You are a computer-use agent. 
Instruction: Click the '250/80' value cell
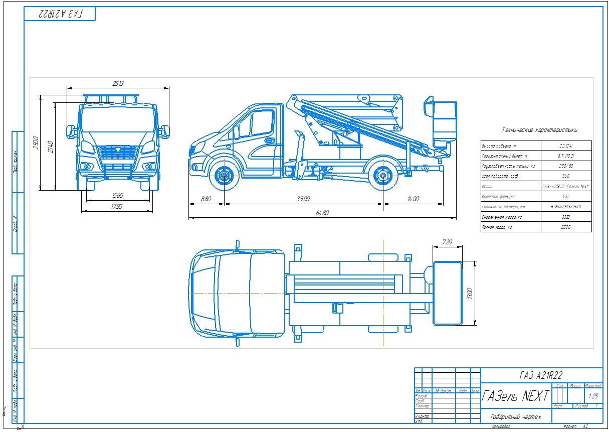(x=566, y=166)
